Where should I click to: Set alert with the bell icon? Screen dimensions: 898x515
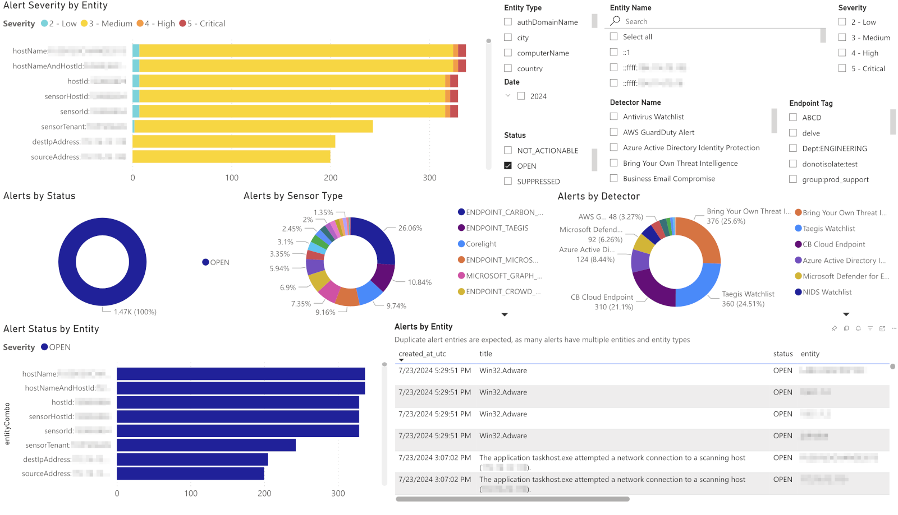858,328
